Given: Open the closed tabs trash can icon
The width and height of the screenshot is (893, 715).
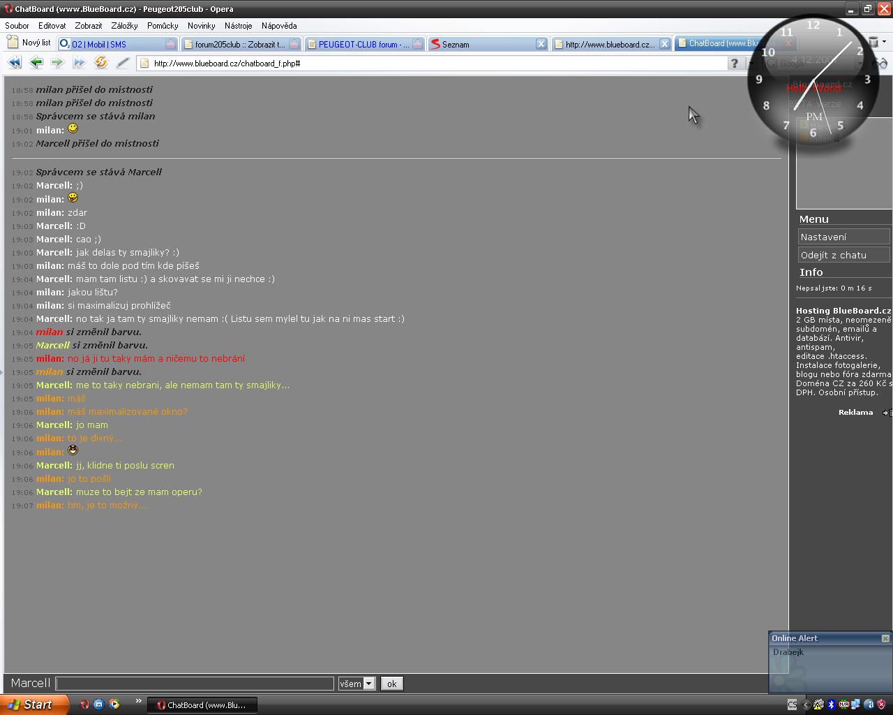Looking at the screenshot, I should point(873,43).
